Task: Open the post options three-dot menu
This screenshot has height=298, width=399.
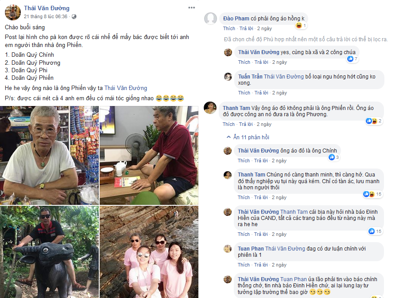Action: point(191,8)
